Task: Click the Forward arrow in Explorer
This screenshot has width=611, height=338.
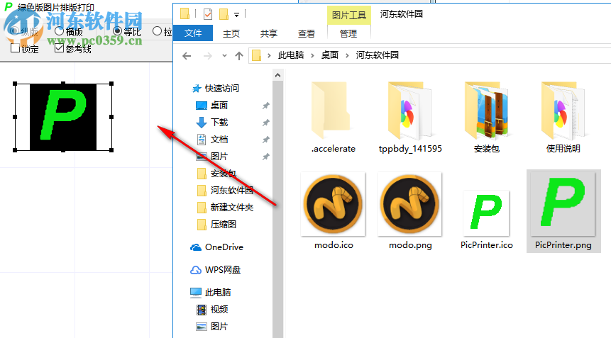Action: pyautogui.click(x=208, y=56)
